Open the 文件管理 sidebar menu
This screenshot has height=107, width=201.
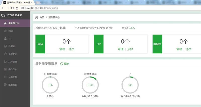(15, 62)
